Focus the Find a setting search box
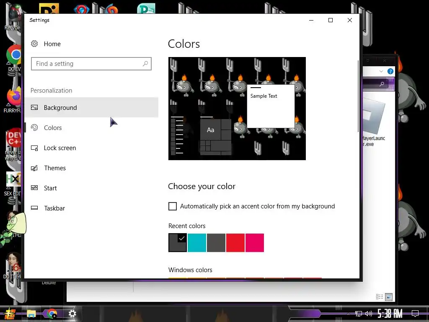Screen dimensions: 429x322 pyautogui.click(x=91, y=64)
